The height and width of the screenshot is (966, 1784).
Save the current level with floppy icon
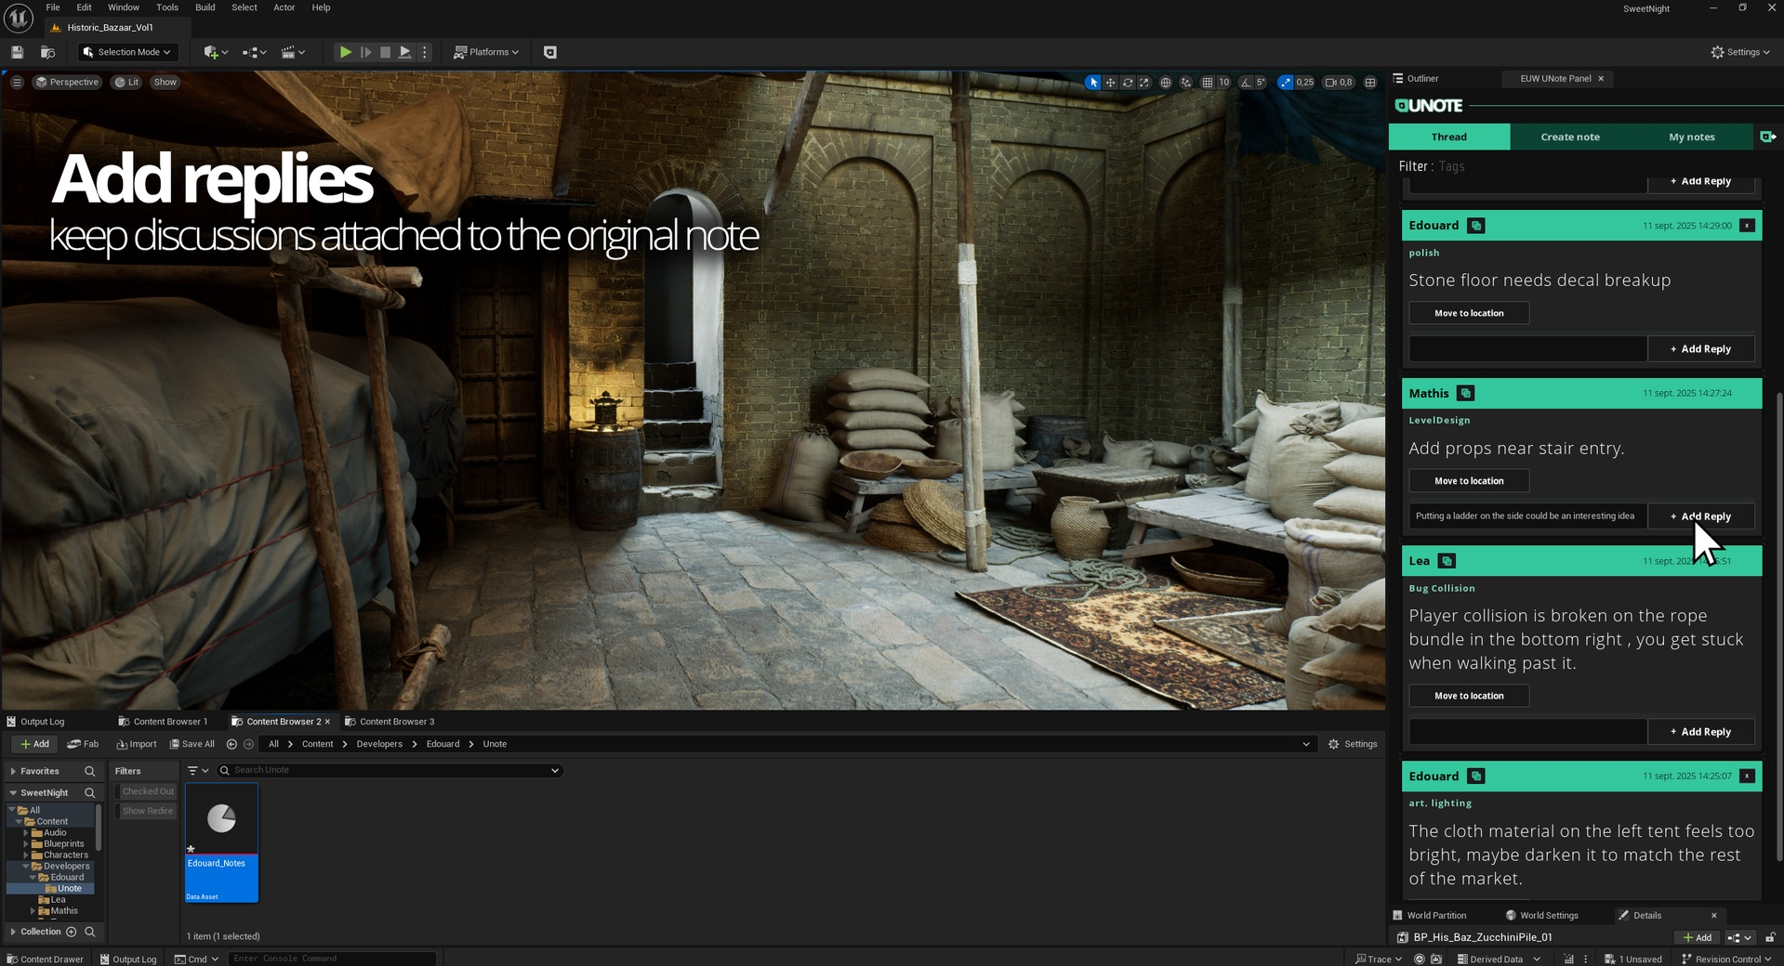pyautogui.click(x=17, y=52)
